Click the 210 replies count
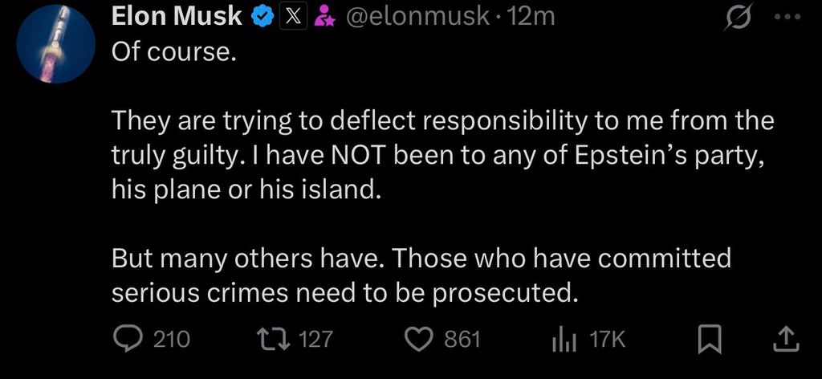This screenshot has width=822, height=379. tap(171, 340)
